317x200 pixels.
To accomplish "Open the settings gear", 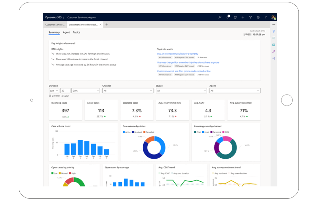I will tap(258, 17).
